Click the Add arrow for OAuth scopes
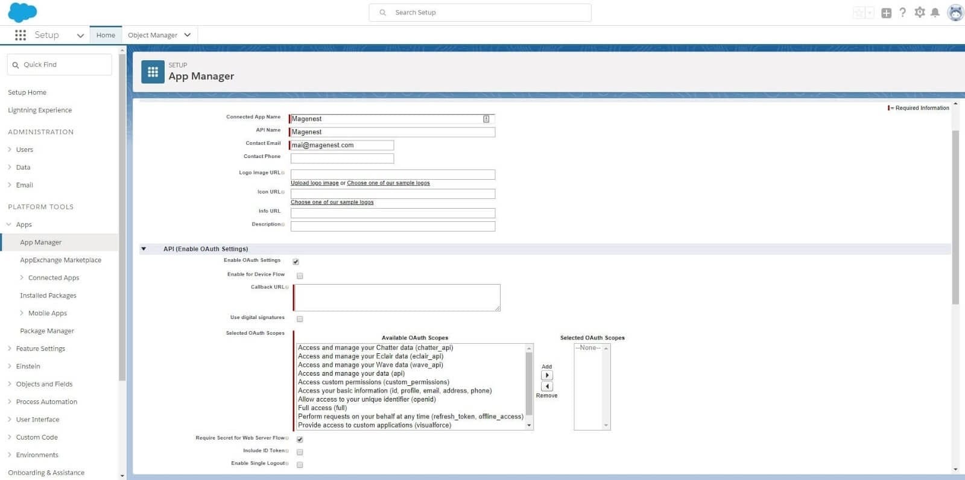 tap(547, 375)
